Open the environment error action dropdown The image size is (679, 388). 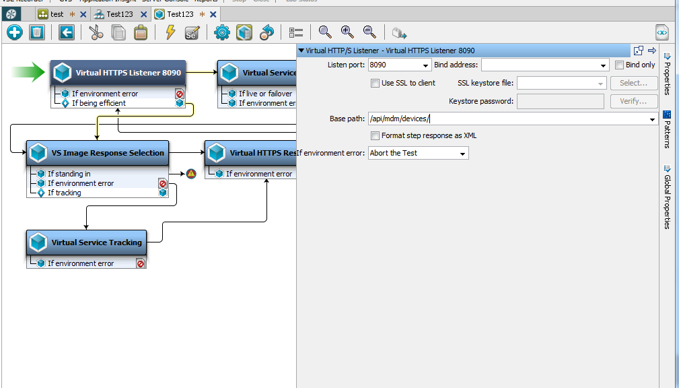(x=462, y=153)
